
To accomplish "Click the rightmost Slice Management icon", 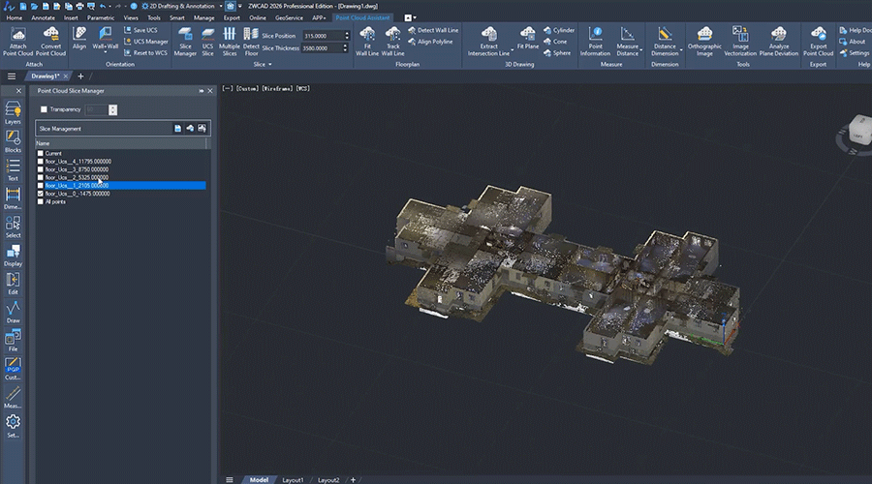I will coord(202,129).
